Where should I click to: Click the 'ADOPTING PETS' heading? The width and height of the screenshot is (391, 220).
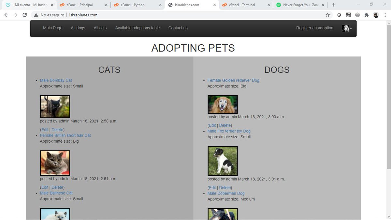tap(193, 48)
